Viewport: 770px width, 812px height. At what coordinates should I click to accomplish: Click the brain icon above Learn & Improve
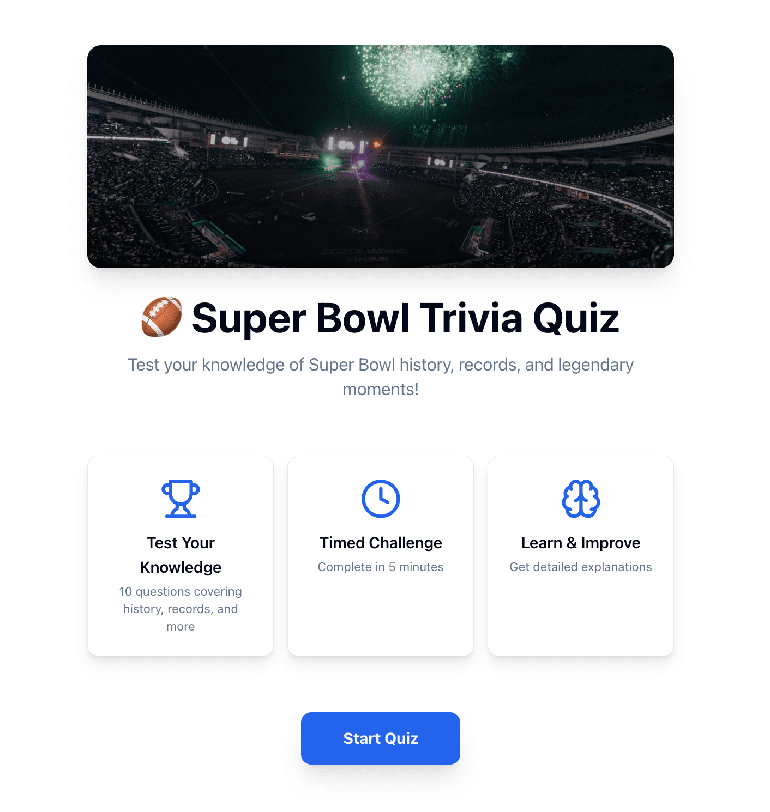[580, 498]
